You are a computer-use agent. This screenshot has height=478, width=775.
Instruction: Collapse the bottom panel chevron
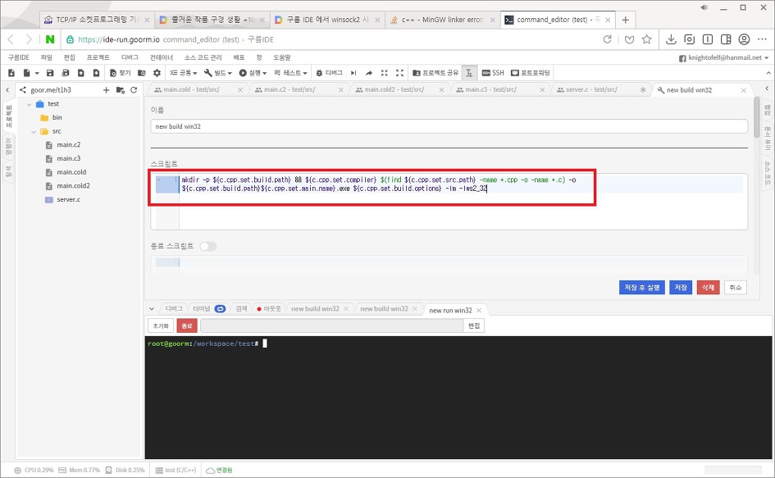coord(152,309)
